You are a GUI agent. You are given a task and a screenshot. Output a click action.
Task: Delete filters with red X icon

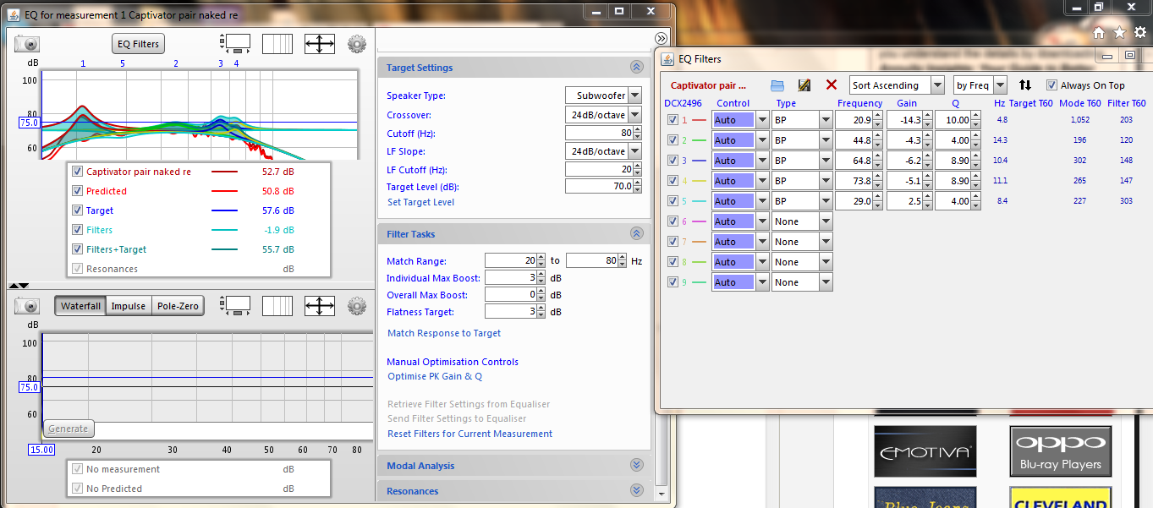pos(831,85)
